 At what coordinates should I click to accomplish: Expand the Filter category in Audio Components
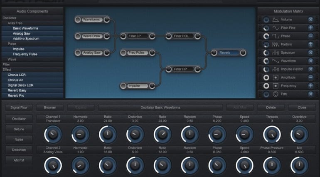coord(7,65)
